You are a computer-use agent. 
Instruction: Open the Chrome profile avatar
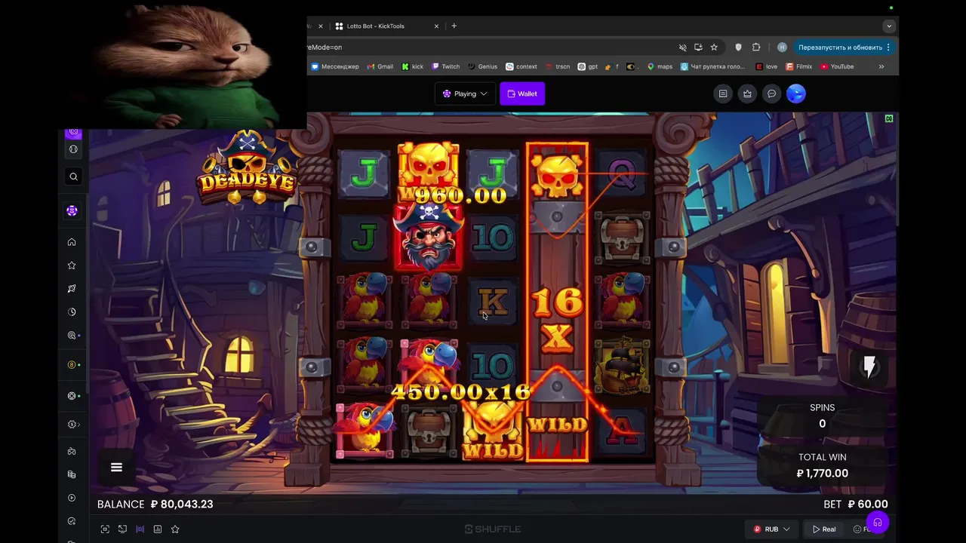782,48
